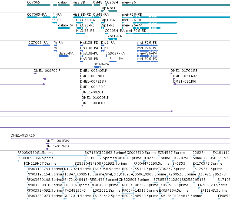Click transcript His3.3B-RB
The image size is (230, 200).
tap(85, 31)
